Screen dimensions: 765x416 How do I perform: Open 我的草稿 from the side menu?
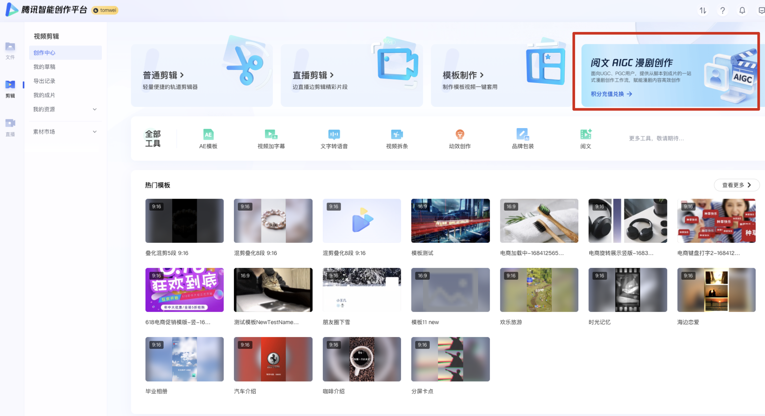tap(44, 67)
